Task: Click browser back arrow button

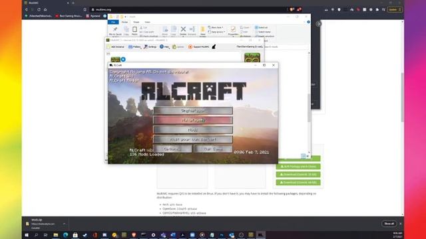Action: tap(26, 9)
